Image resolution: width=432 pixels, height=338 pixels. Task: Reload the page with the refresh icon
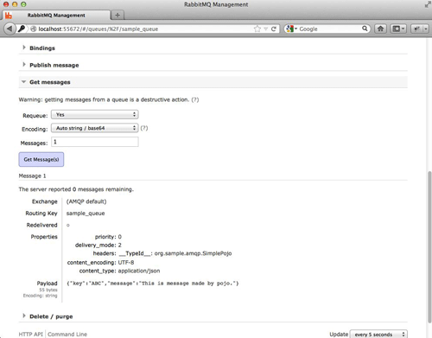click(274, 29)
